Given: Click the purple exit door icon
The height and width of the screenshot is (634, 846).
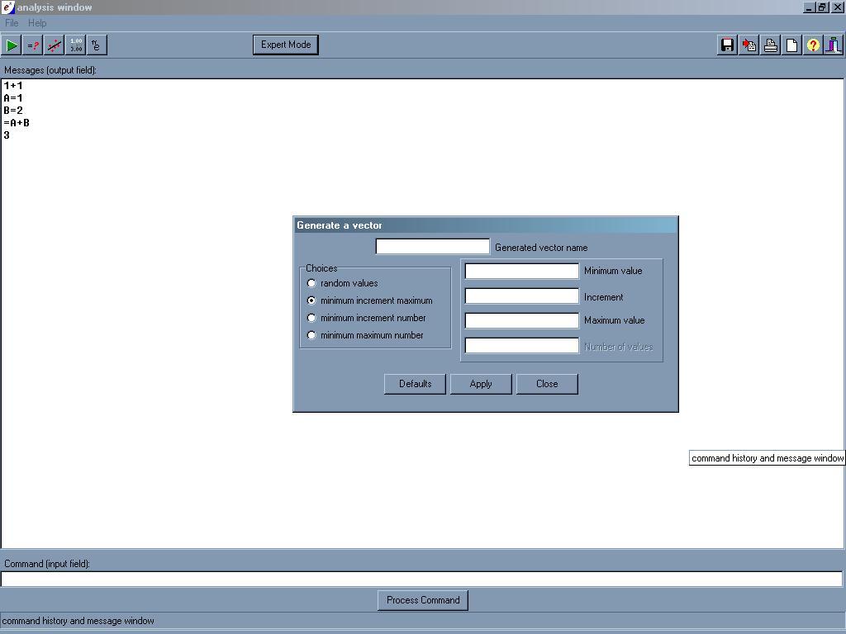Looking at the screenshot, I should coord(834,45).
